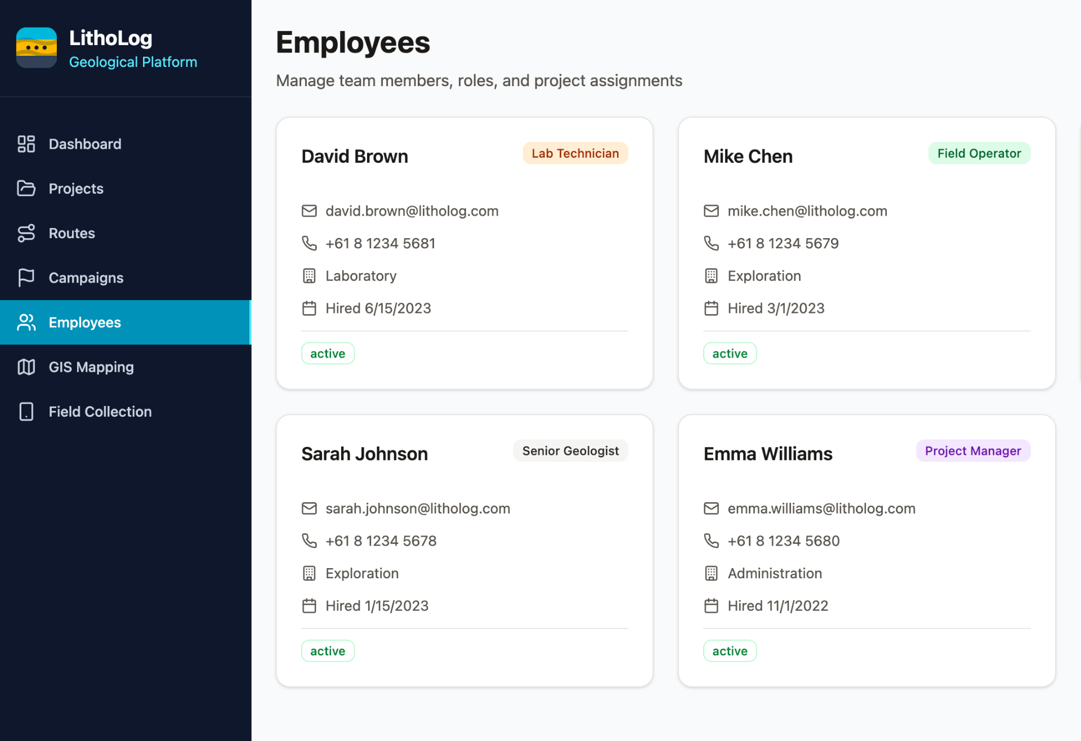Screen dimensions: 1081x741
Task: Click sarah.johnson@litholog.com email address
Action: pyautogui.click(x=417, y=508)
